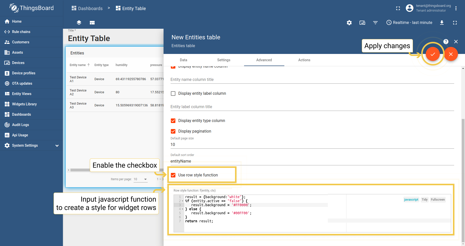
Task: Open the Realtime - last minute time window
Action: (409, 23)
